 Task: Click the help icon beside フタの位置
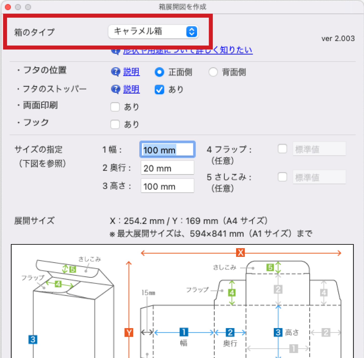coord(116,72)
